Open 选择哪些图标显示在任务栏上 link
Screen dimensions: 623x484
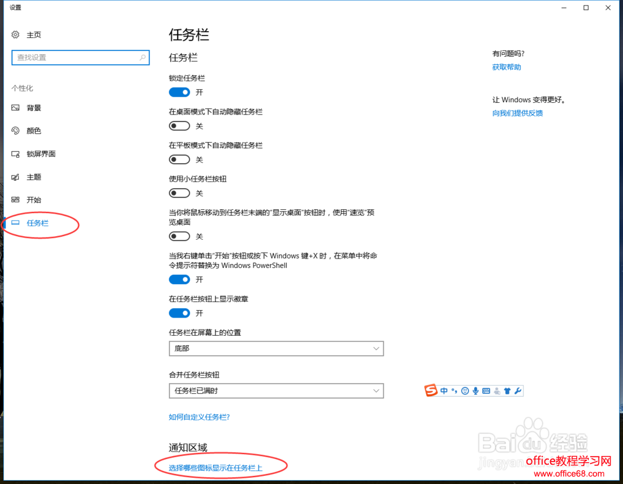click(216, 468)
